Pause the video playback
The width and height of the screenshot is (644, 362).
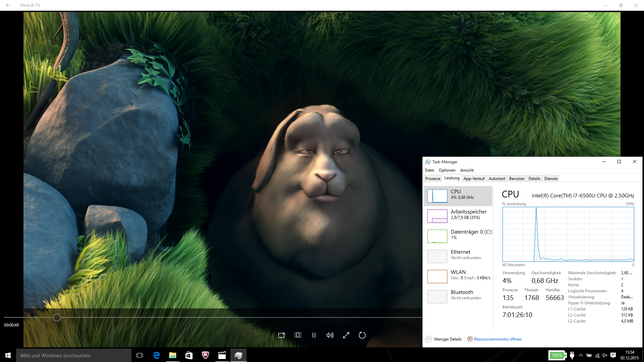[314, 335]
